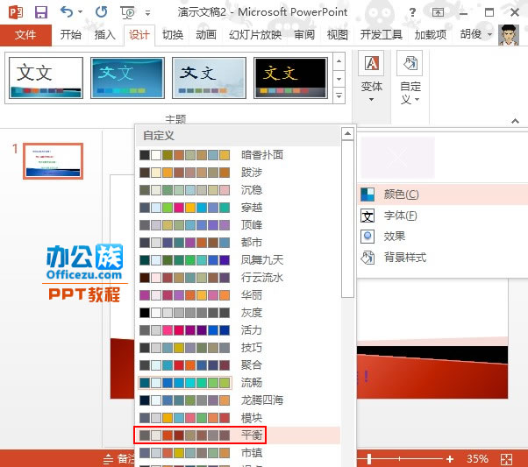
Task: Expand the theme gallery More arrow
Action: (x=339, y=92)
